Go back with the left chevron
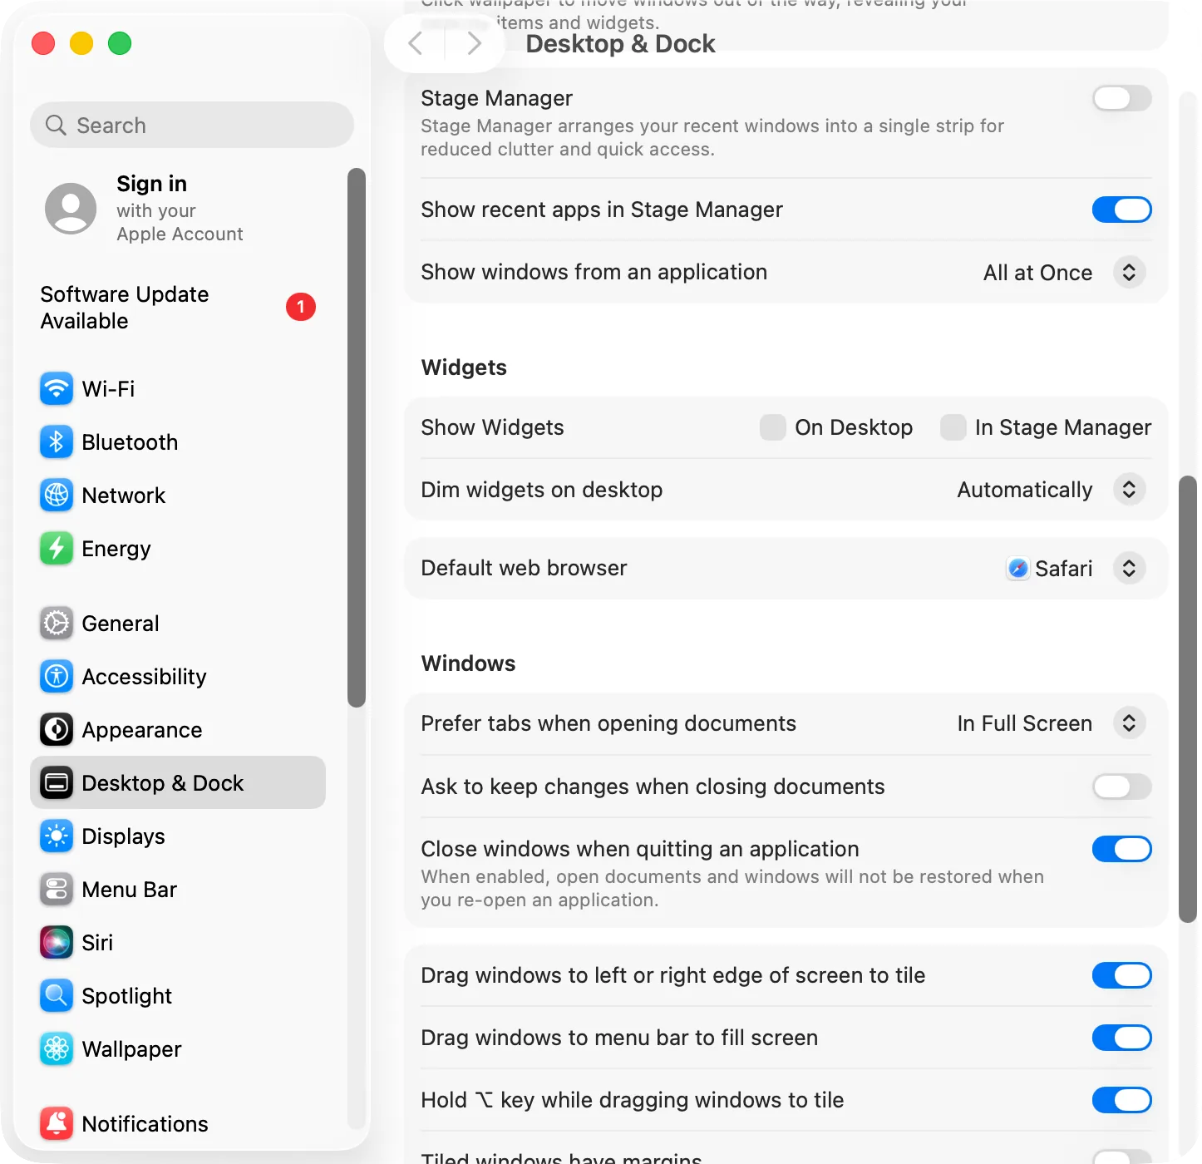This screenshot has width=1202, height=1164. tap(416, 43)
